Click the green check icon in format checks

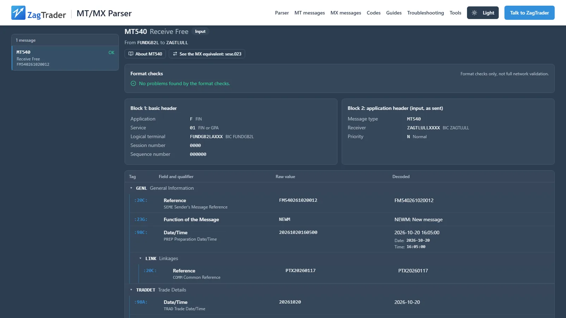(133, 83)
